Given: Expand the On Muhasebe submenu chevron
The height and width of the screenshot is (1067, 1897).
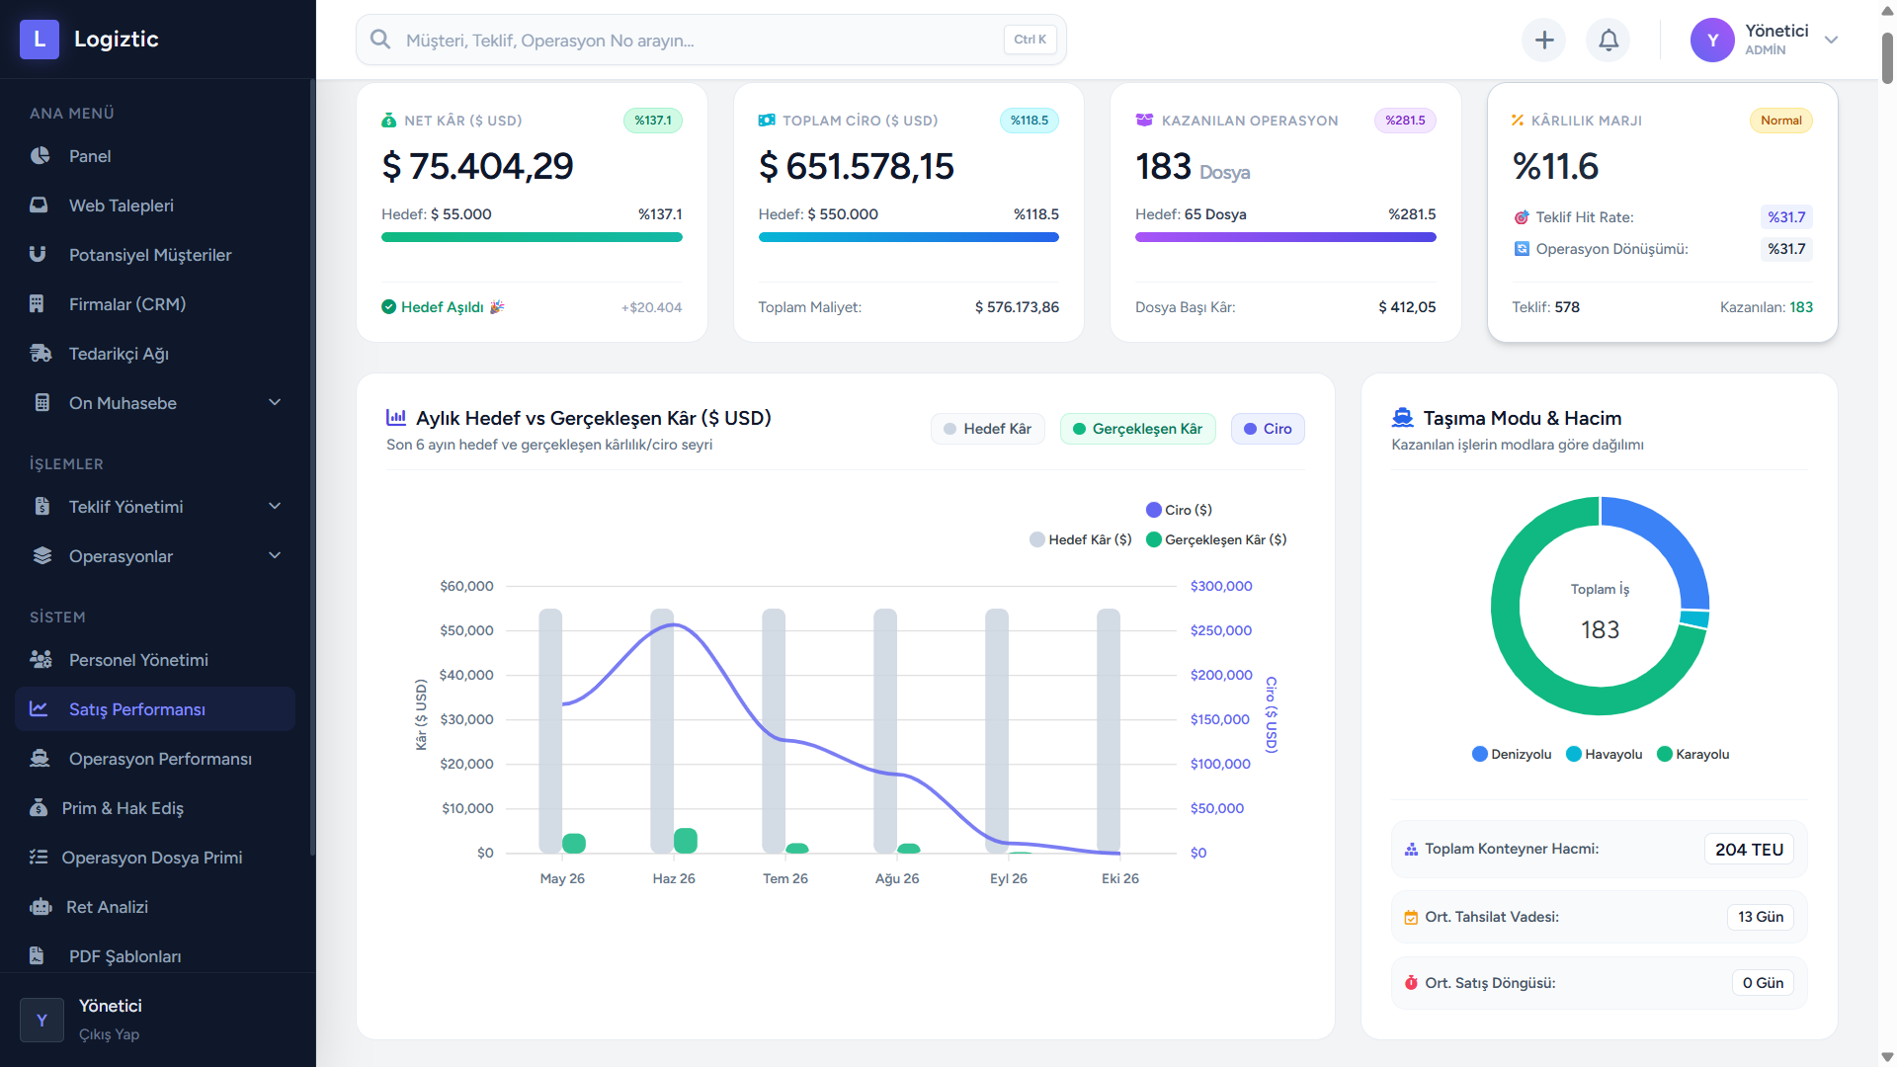Looking at the screenshot, I should tap(275, 403).
